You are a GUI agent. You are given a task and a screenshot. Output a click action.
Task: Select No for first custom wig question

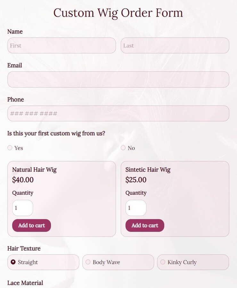click(x=123, y=148)
